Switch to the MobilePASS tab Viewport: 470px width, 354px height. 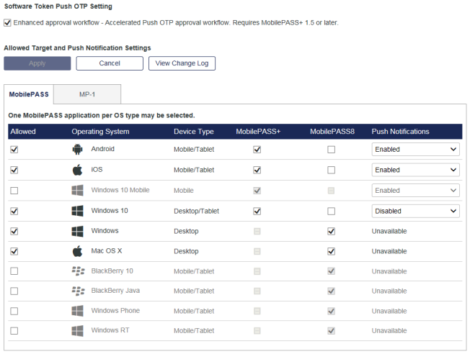pyautogui.click(x=29, y=94)
